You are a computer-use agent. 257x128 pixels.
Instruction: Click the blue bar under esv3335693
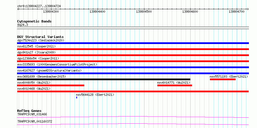tap(133, 67)
